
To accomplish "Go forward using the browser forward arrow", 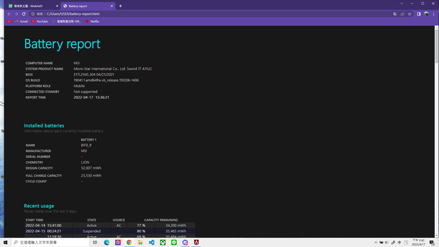I will click(x=16, y=14).
